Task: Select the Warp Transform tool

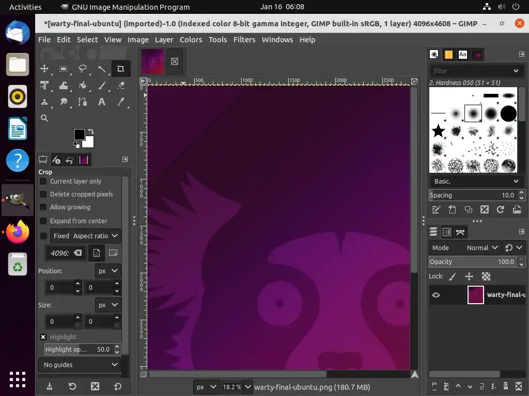Action: [63, 85]
